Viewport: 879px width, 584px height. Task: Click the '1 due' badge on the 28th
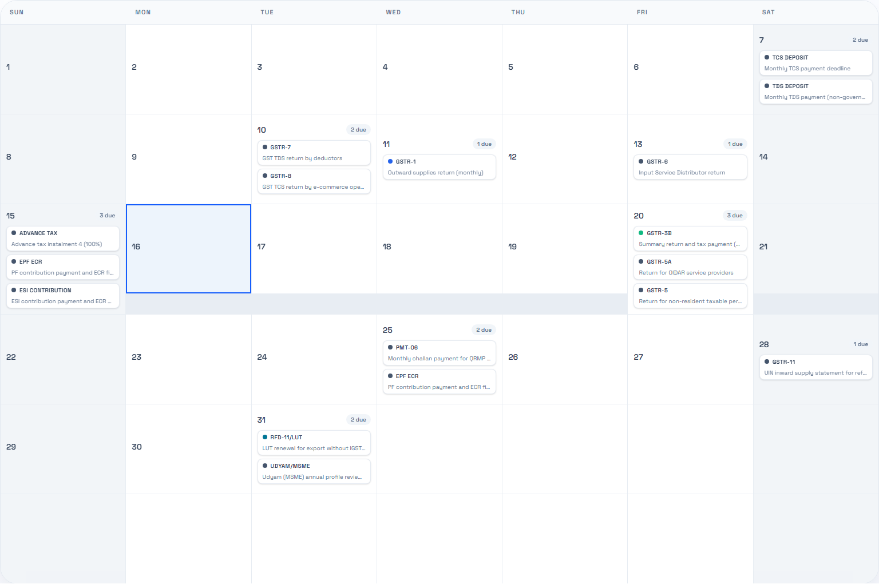(x=861, y=344)
